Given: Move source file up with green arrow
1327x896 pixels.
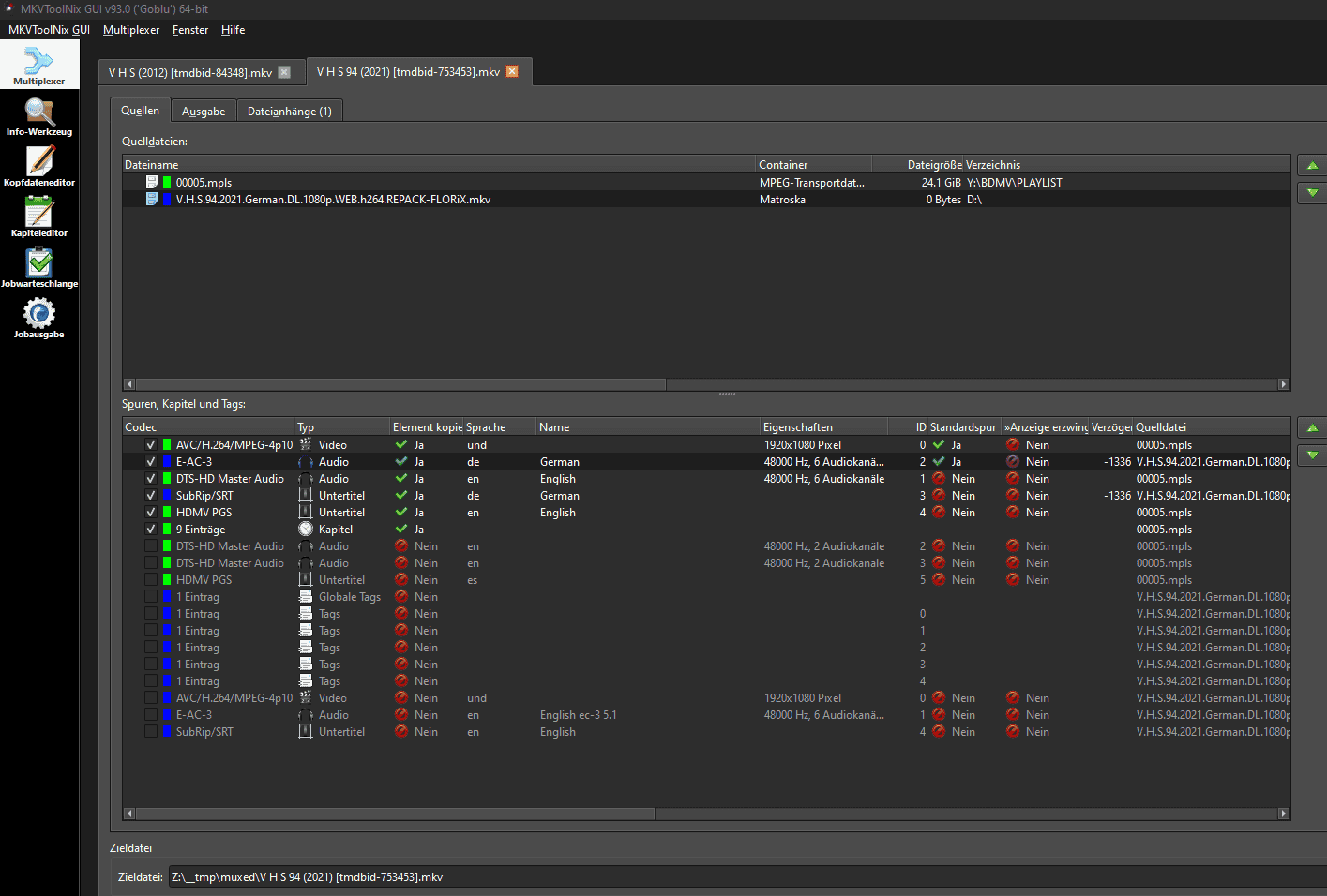Looking at the screenshot, I should point(1312,166).
